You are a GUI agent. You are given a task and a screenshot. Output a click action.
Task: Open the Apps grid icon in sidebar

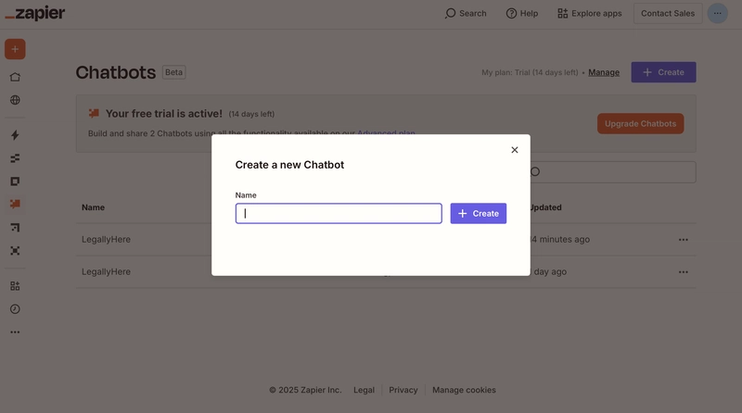15,286
